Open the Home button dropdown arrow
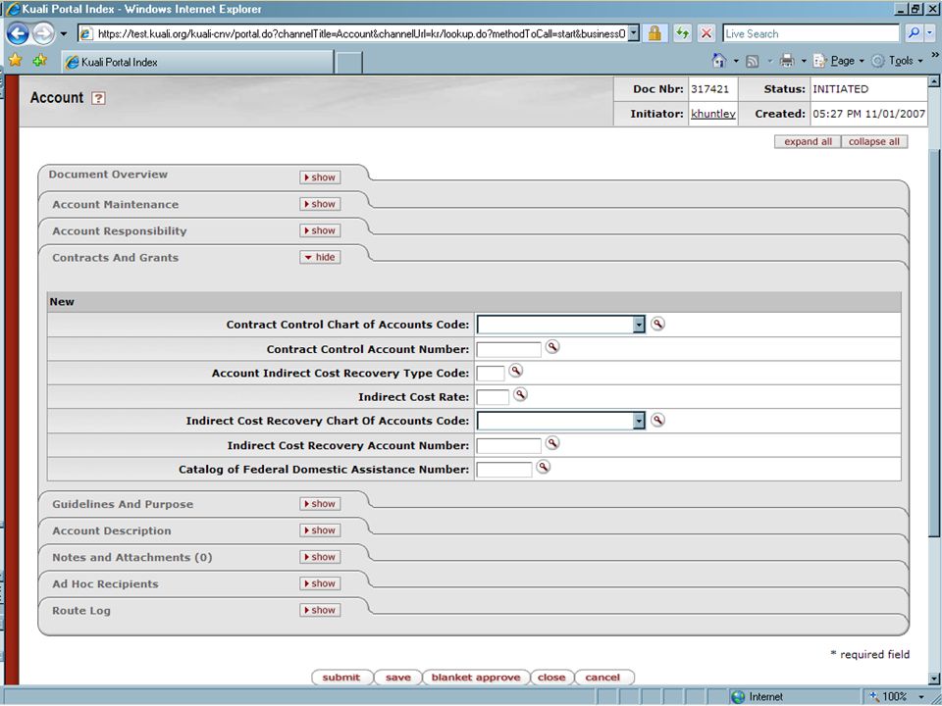The height and width of the screenshot is (706, 942). [736, 61]
